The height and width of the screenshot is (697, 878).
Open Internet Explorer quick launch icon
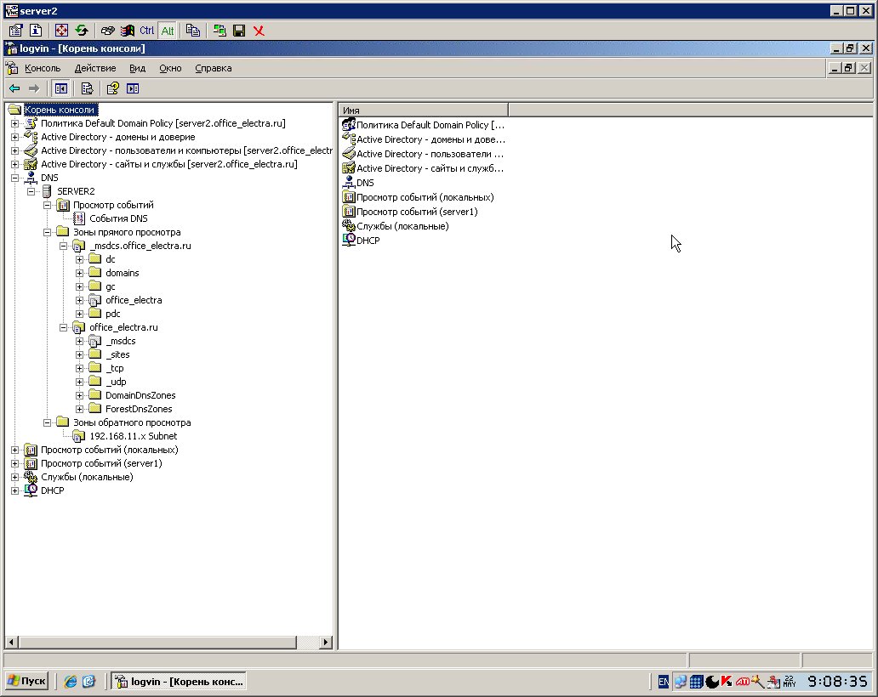71,682
